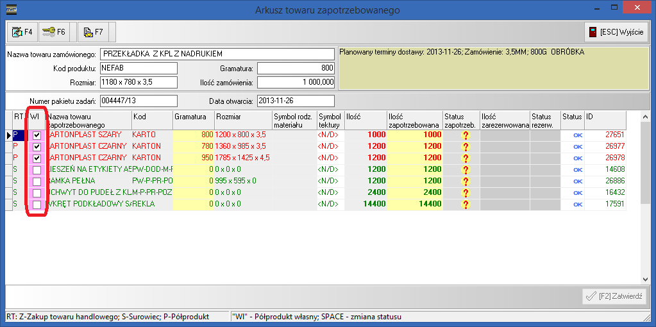Select row with ID 26978
The image size is (656, 327).
pyautogui.click(x=604, y=158)
